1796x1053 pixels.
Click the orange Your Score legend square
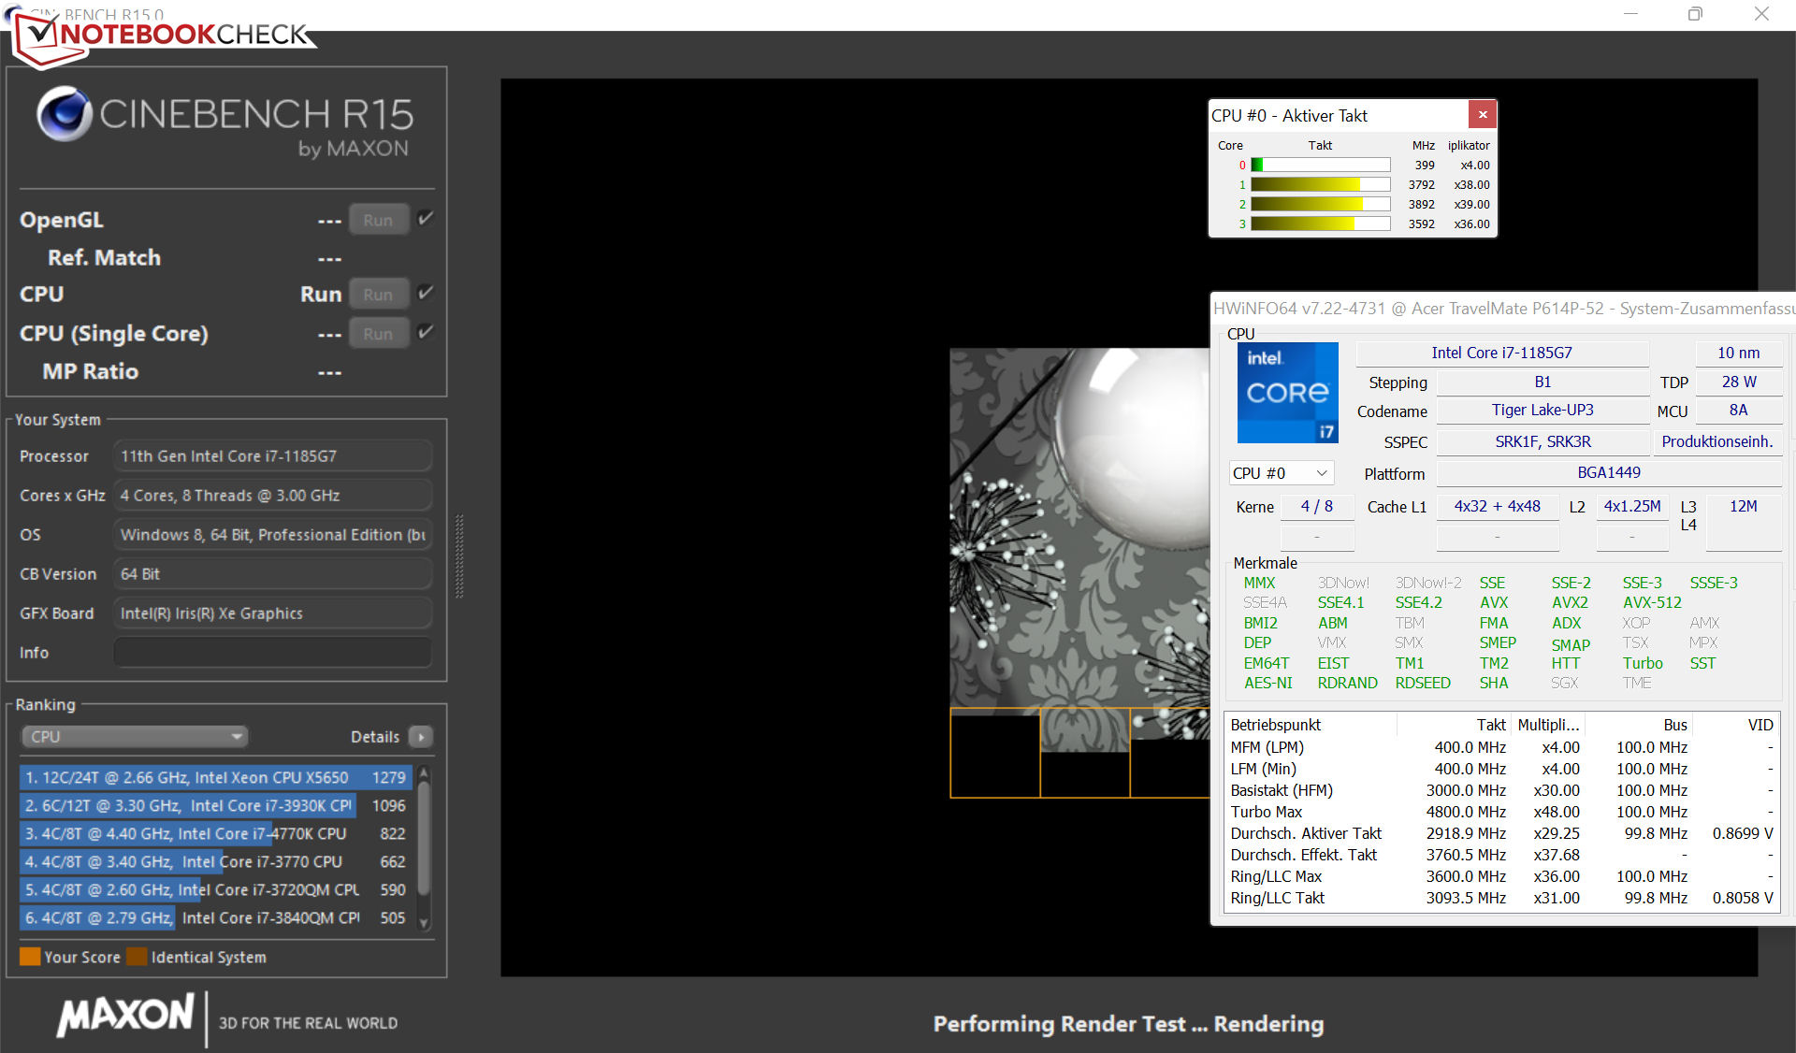tap(30, 957)
